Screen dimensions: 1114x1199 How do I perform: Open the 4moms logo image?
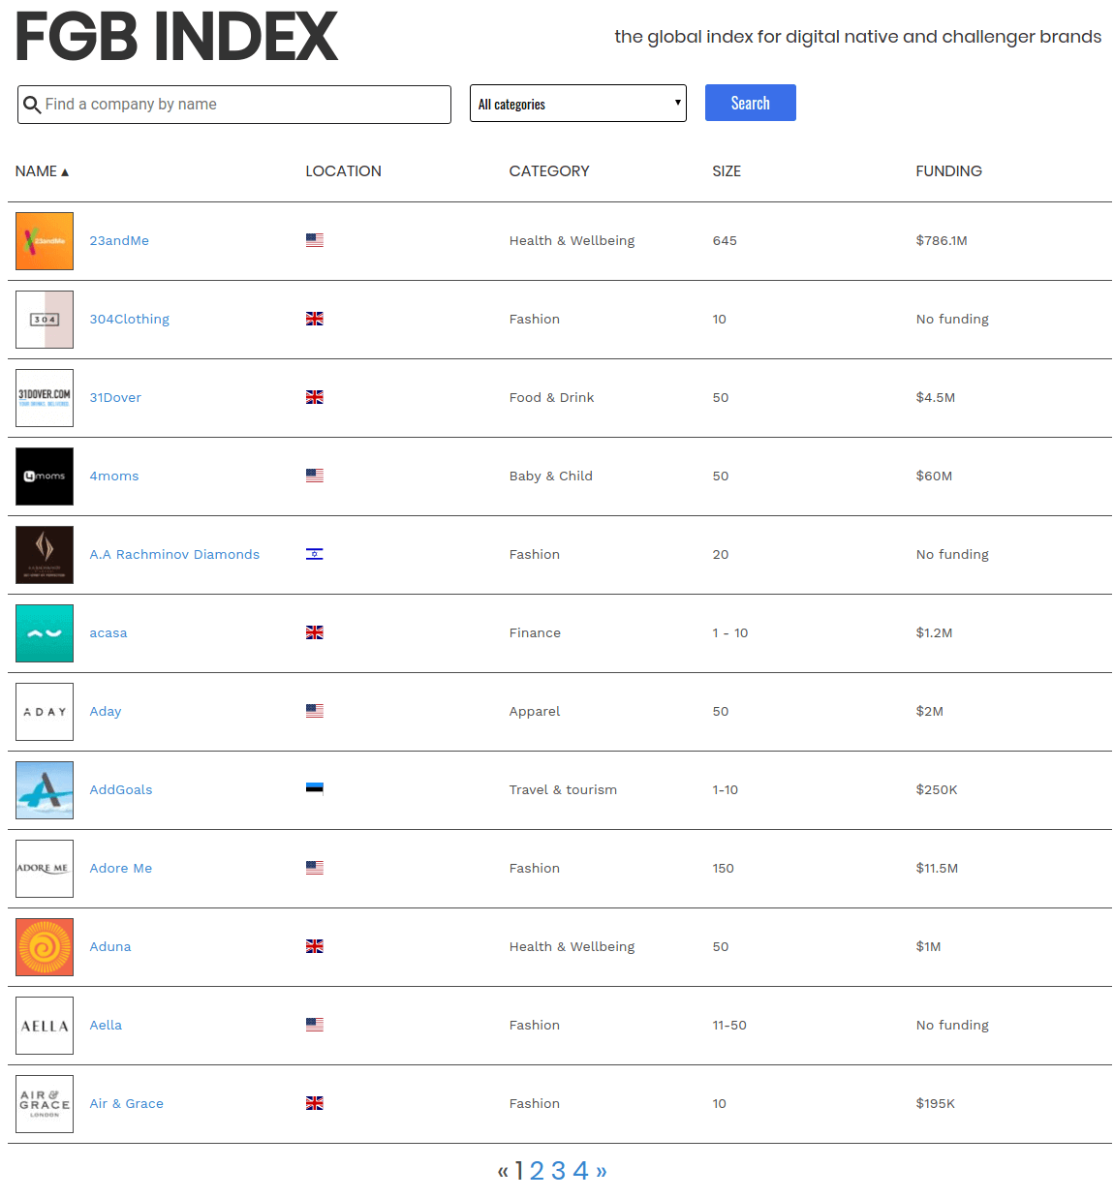(45, 477)
